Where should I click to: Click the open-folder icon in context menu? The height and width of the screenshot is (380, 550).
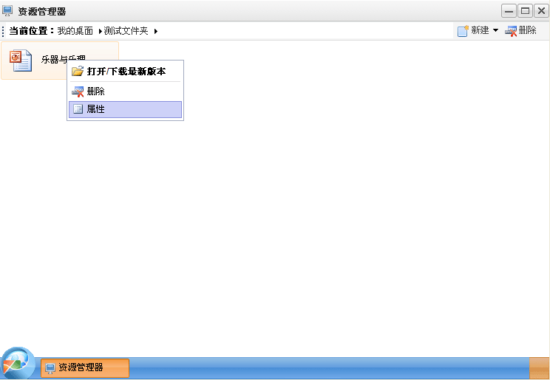[x=78, y=71]
